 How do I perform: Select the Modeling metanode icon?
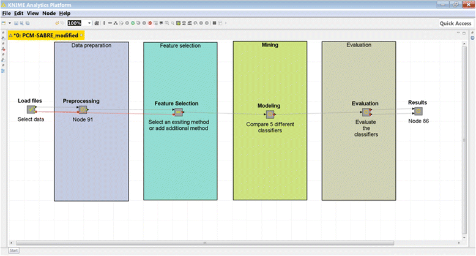pyautogui.click(x=270, y=115)
